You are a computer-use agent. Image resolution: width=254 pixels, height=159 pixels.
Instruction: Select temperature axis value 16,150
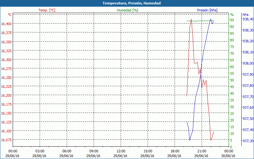point(6,113)
